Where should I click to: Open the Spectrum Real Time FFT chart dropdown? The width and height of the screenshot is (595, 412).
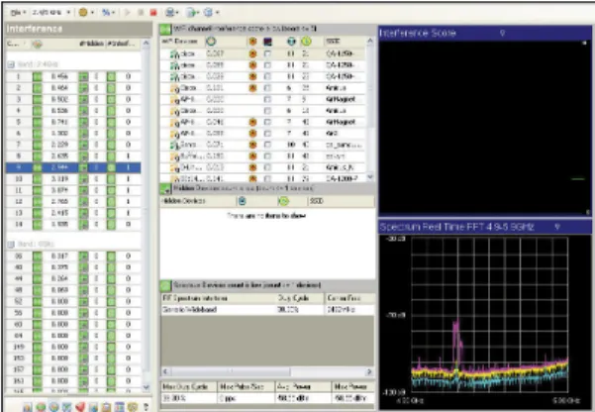(x=557, y=227)
